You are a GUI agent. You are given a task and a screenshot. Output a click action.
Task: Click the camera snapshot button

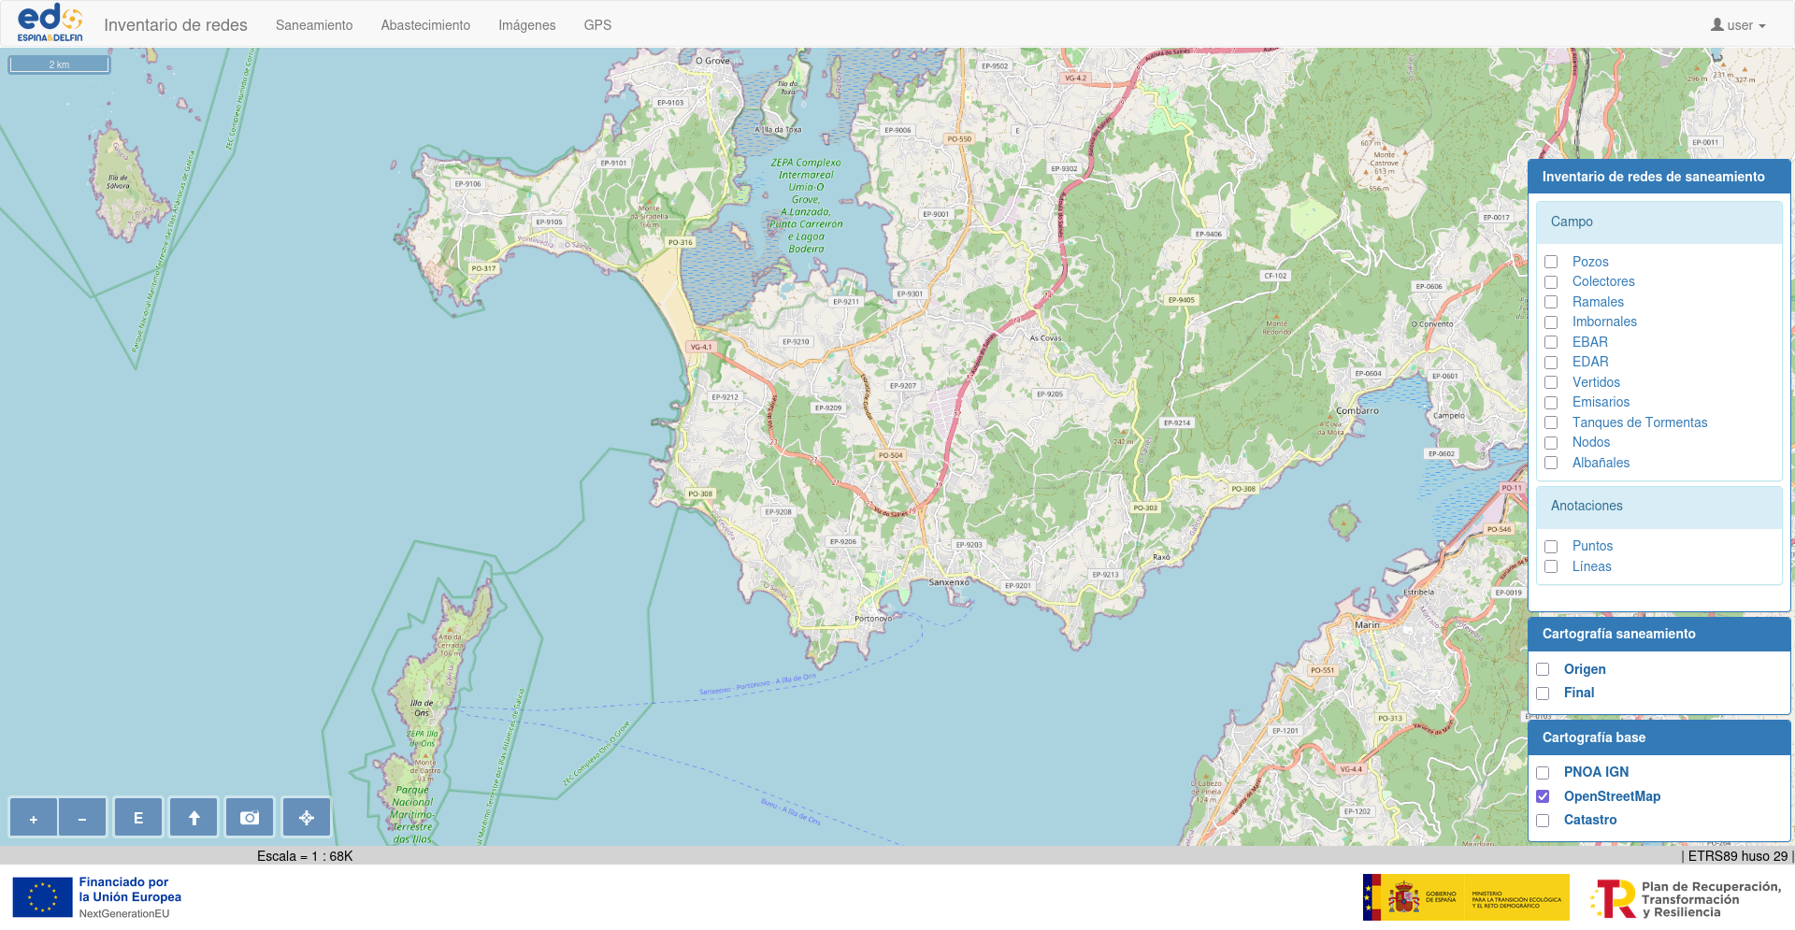(x=250, y=818)
